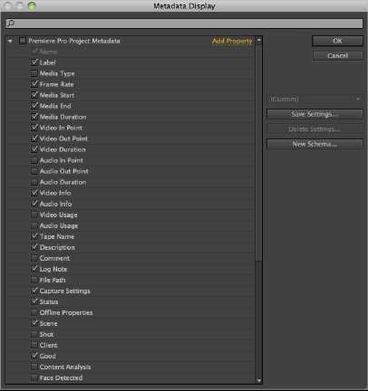The height and width of the screenshot is (391, 368).
Task: Uncheck the Status checkbox
Action: [x=34, y=301]
